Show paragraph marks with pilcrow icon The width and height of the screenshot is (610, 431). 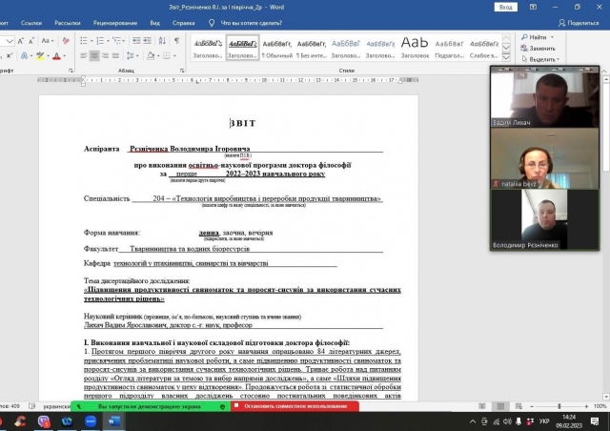(x=175, y=40)
